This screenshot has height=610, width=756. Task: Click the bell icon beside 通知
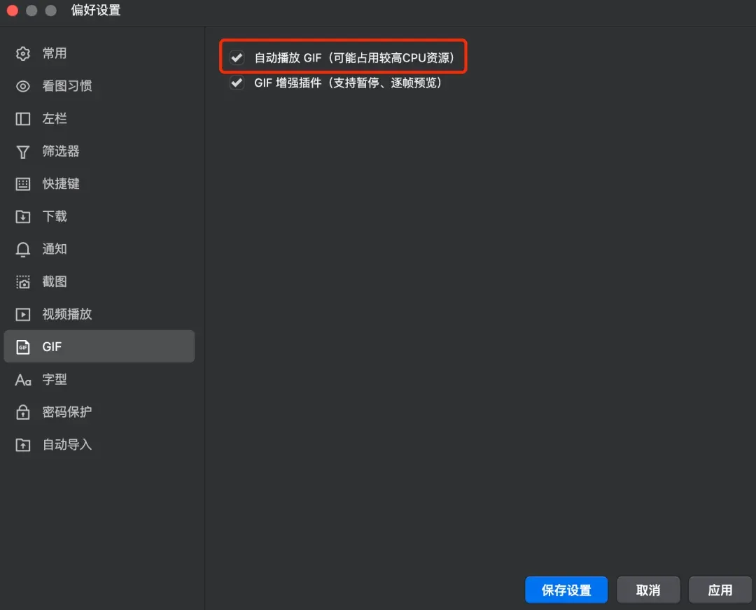(x=22, y=250)
